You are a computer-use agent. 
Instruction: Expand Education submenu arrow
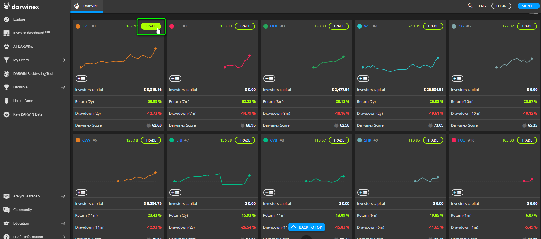click(63, 223)
